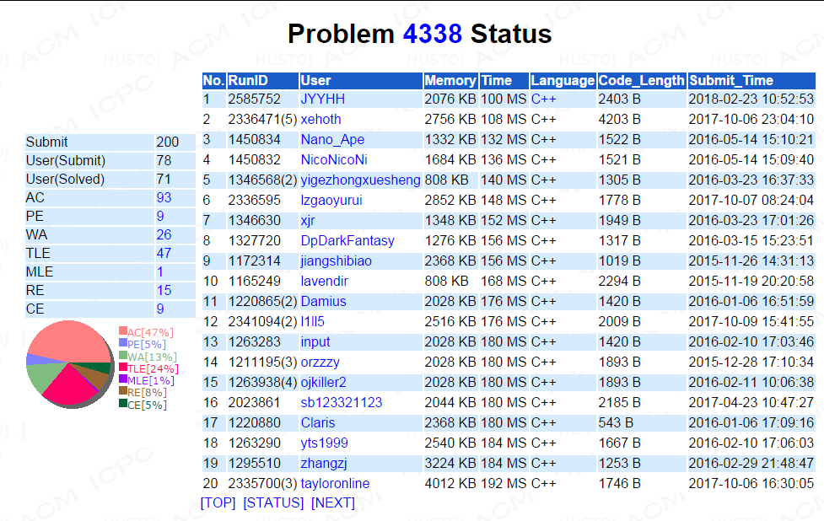Select submit time 2018-02-23 10:52:53
This screenshot has height=521, width=824.
point(751,99)
